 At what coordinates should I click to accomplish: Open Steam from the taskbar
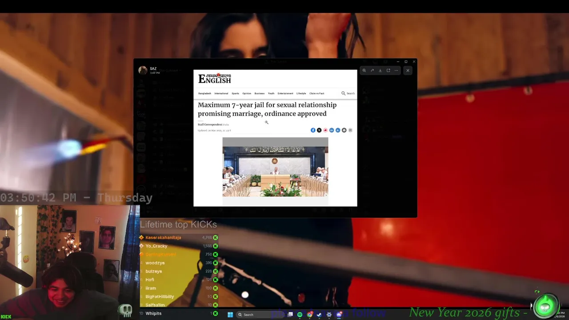click(319, 315)
